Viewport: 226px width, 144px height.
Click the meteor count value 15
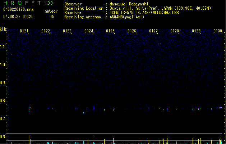(x=52, y=17)
